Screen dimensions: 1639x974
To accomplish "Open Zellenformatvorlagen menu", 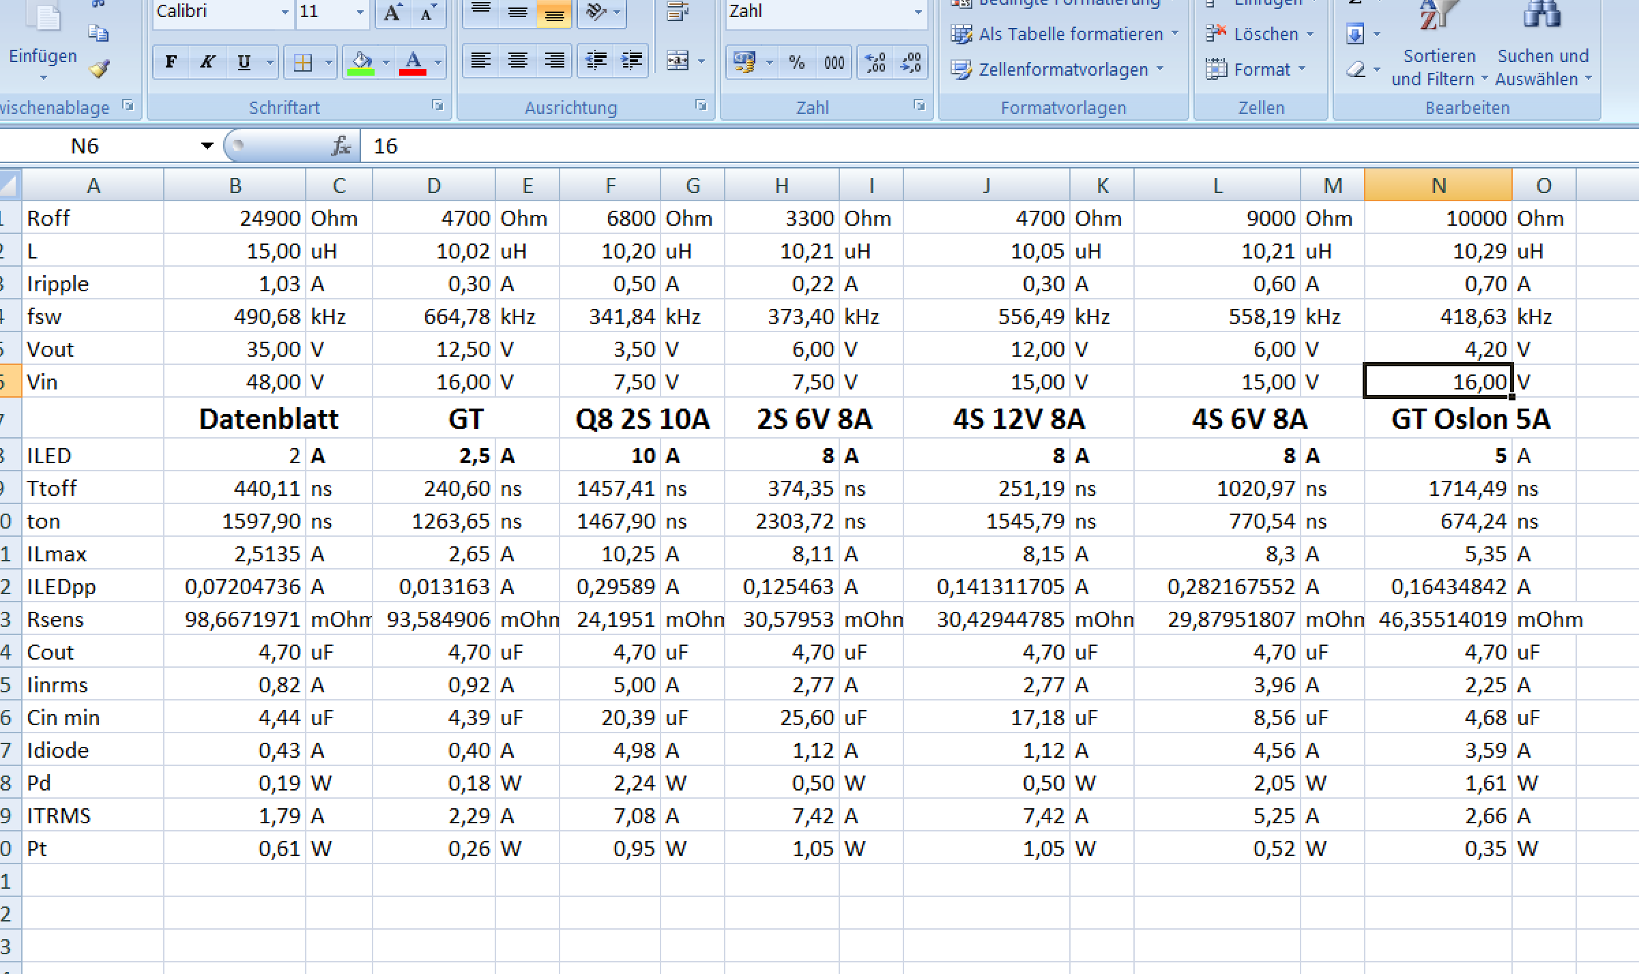I will [1058, 70].
